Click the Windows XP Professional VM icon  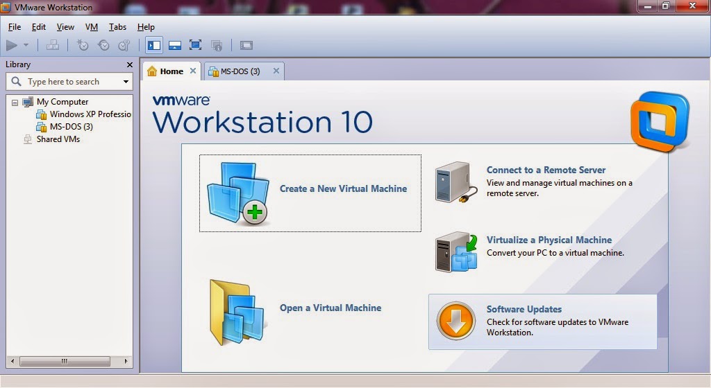coord(41,114)
